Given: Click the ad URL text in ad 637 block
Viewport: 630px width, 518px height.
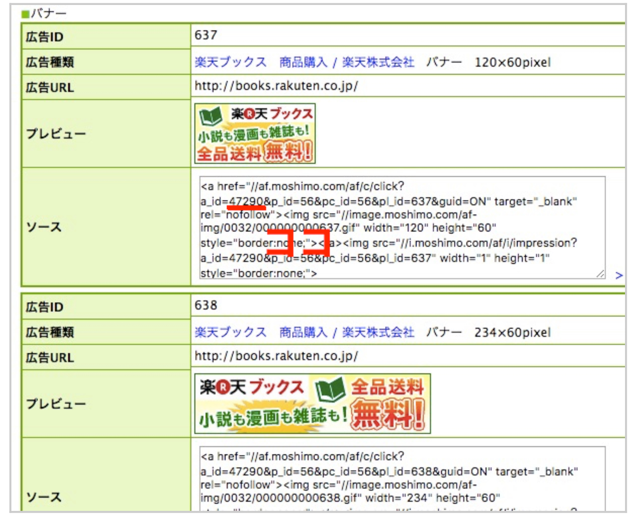Looking at the screenshot, I should (x=276, y=86).
